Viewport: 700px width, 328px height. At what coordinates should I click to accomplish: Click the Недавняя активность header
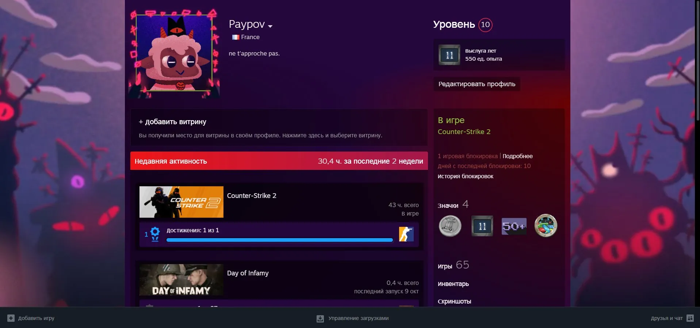point(171,161)
